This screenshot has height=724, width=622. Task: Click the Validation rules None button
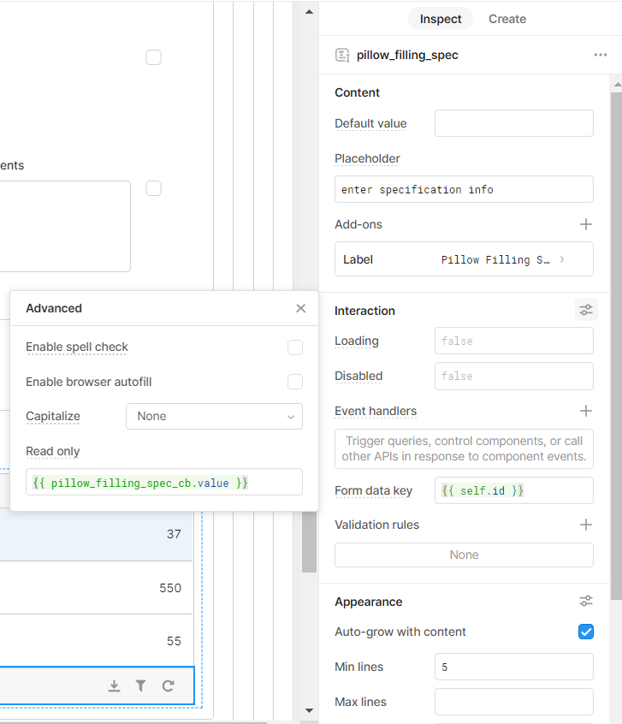click(464, 555)
